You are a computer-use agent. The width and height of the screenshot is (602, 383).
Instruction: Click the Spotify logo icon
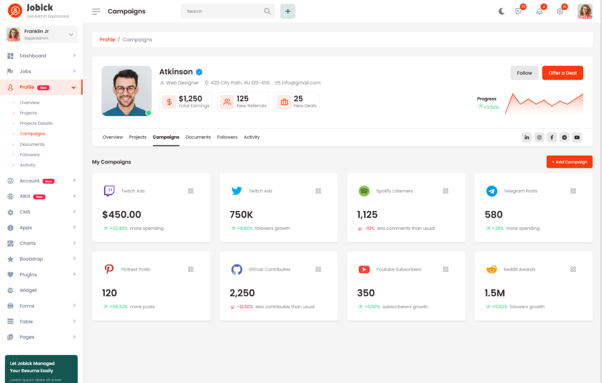[364, 191]
